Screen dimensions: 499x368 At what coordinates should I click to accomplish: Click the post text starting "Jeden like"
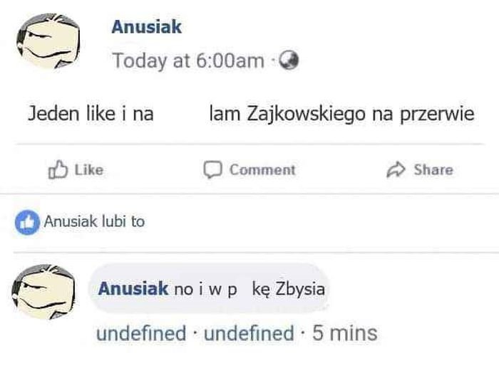pos(91,114)
